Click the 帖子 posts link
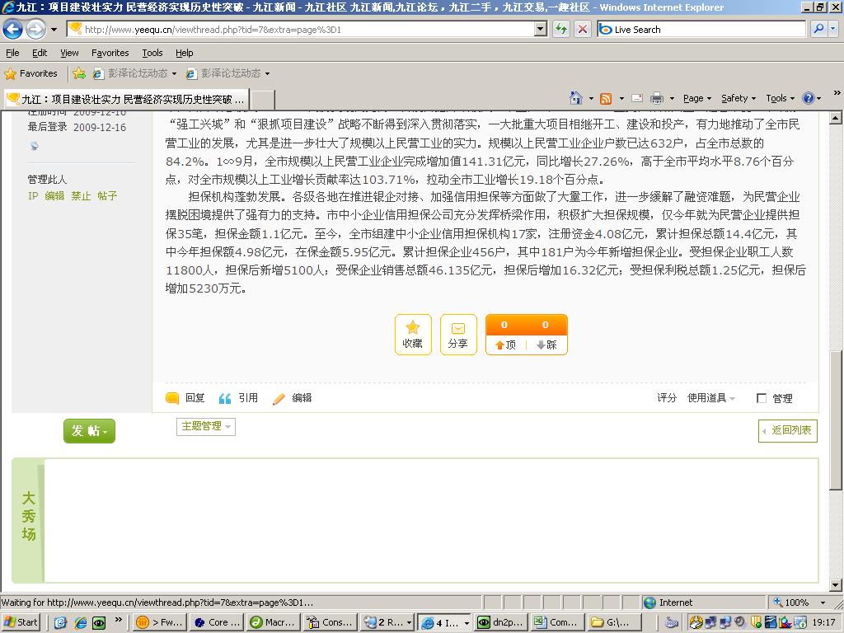 [107, 196]
